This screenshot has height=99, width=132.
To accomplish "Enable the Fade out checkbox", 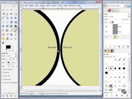I will [3, 72].
